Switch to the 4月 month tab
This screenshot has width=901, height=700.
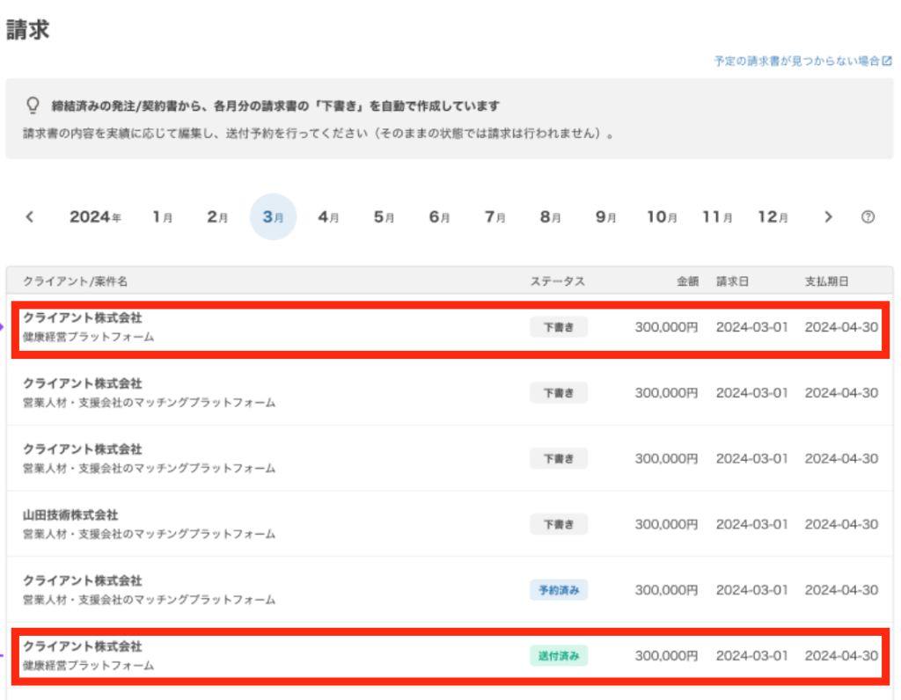[328, 217]
